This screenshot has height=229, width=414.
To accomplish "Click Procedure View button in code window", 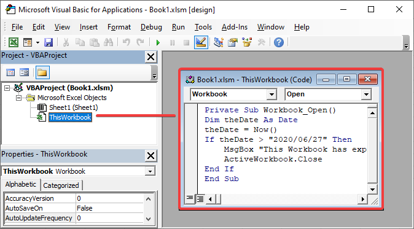I will click(190, 199).
